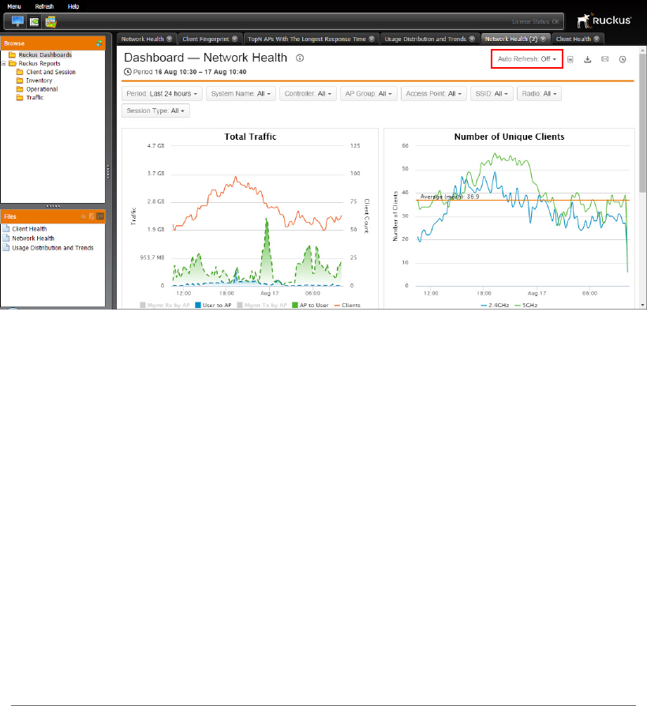Select the Inventory reports folder
Viewport: 647px width, 706px height.
tap(39, 81)
